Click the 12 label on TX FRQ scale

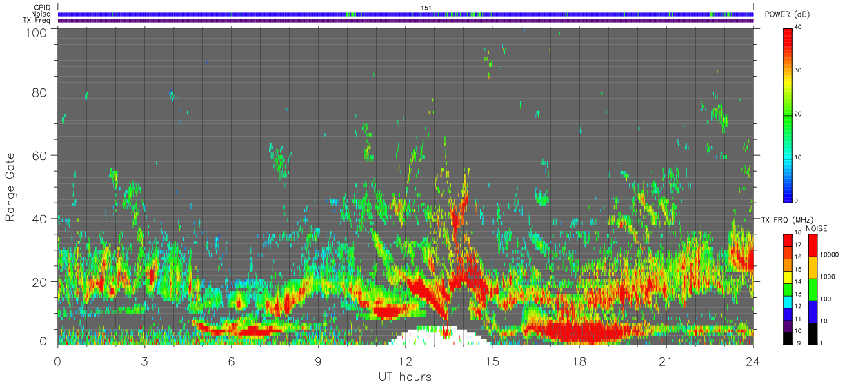[799, 308]
